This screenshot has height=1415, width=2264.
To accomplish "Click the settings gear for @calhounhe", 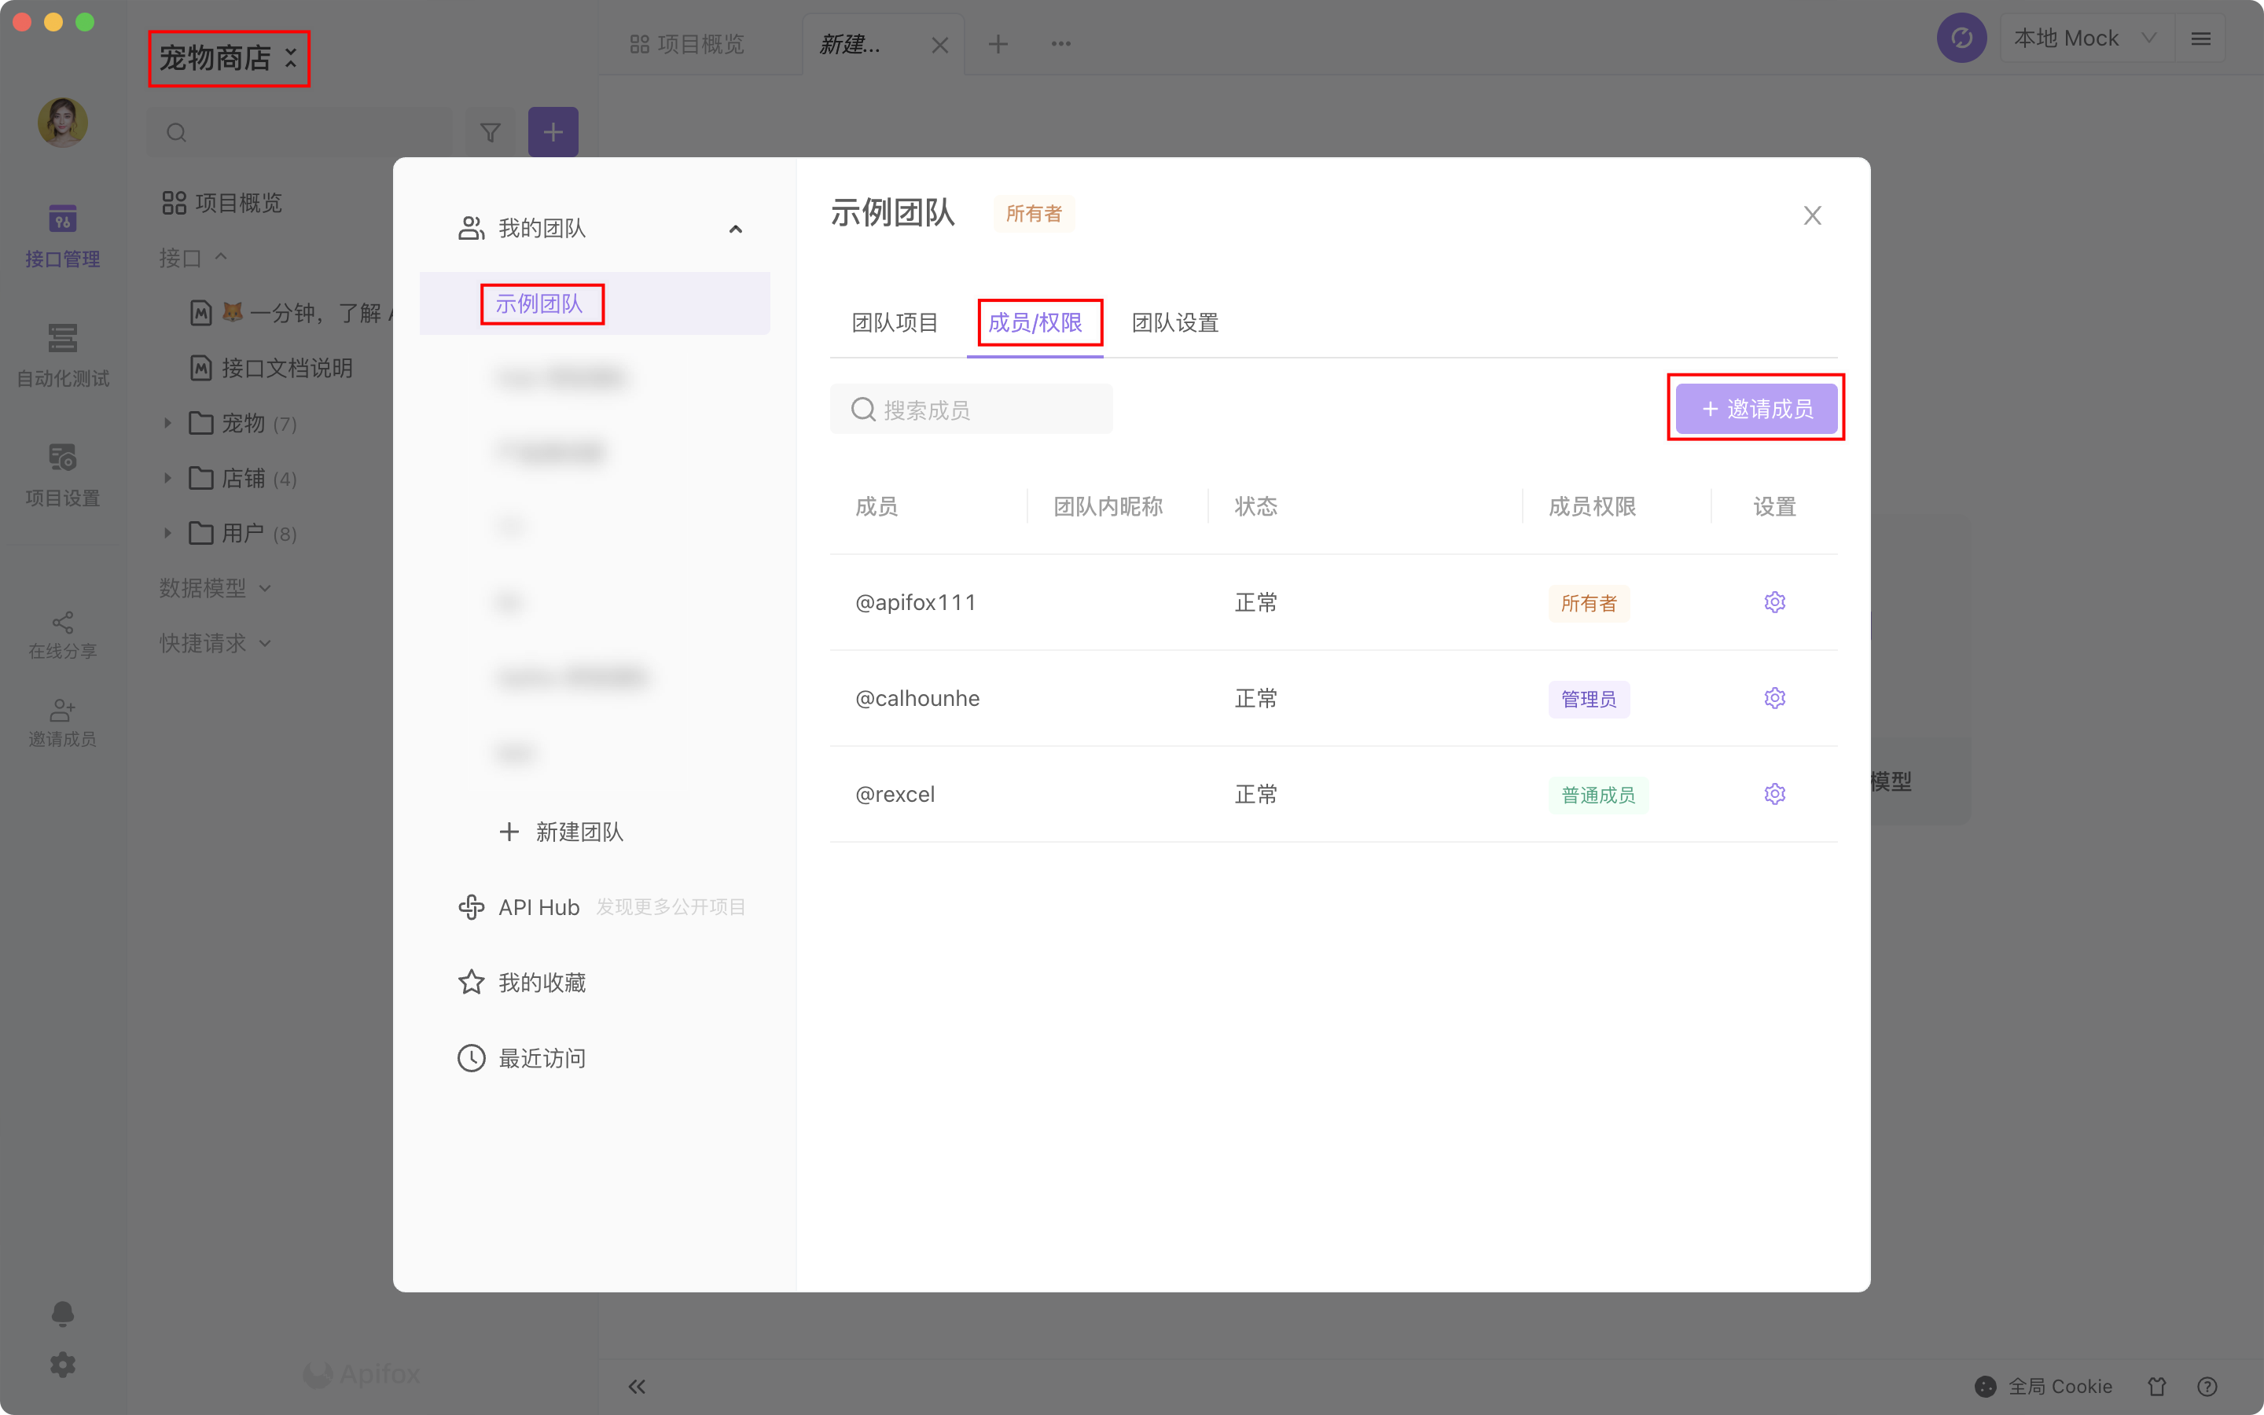I will [x=1773, y=698].
